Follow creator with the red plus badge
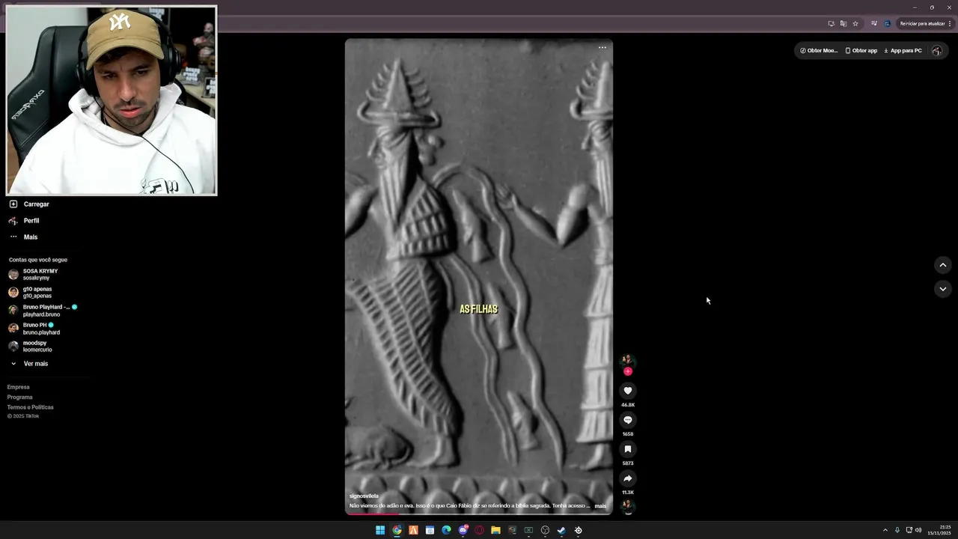 point(627,371)
